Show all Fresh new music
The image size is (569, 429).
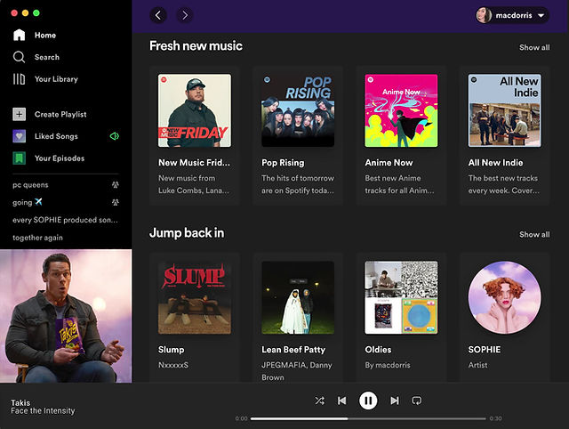click(x=534, y=47)
